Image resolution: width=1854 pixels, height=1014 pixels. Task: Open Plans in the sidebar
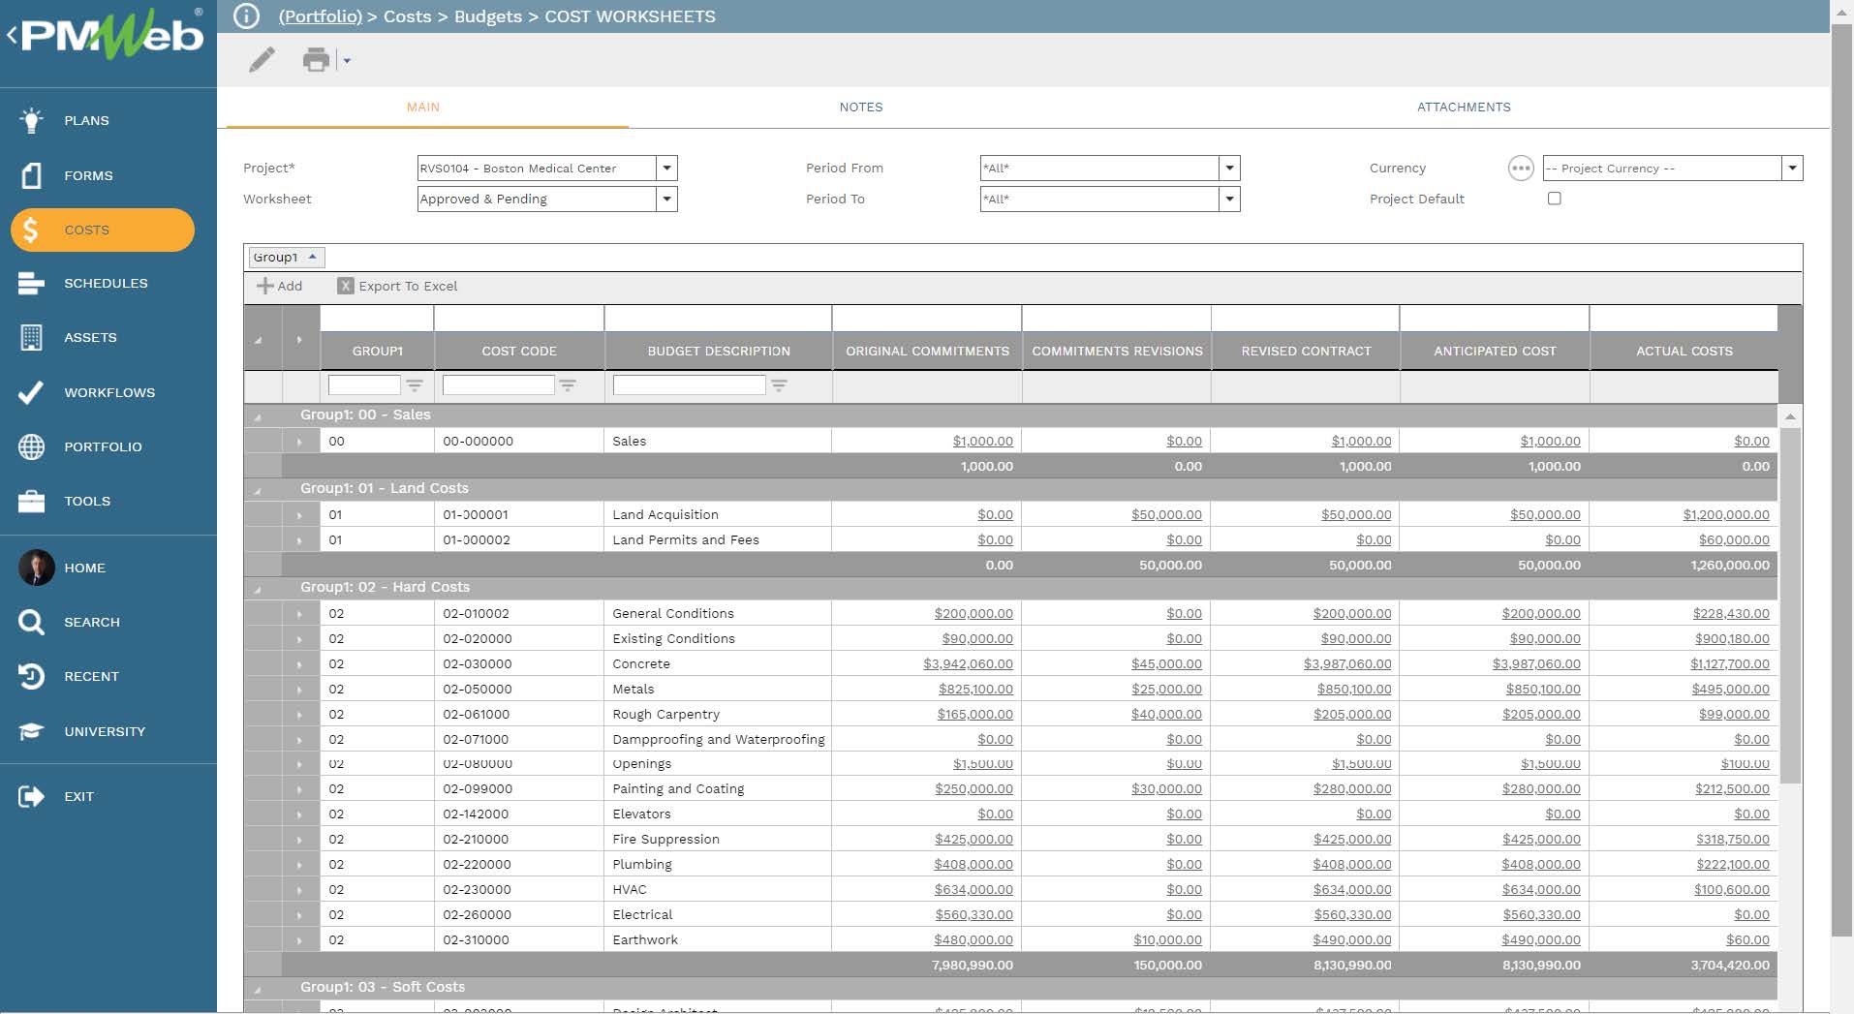[86, 120]
